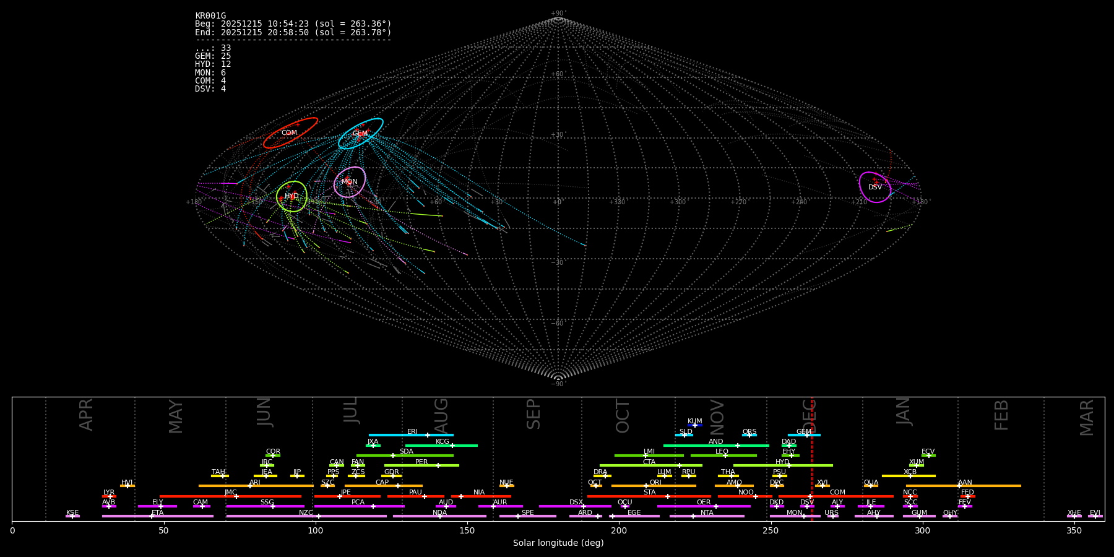Screen dimensions: 1114x557
Task: Click the red COM radiant ellipse
Action: [x=290, y=133]
